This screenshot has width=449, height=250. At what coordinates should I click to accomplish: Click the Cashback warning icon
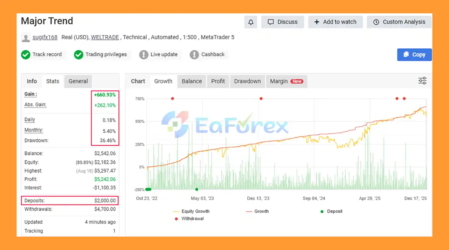(x=194, y=55)
